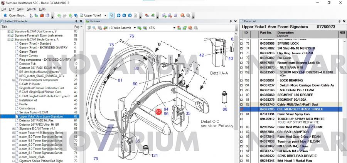The image size is (347, 163).
Task: Click the blue right-arrow next page icon
Action: (x=130, y=16)
